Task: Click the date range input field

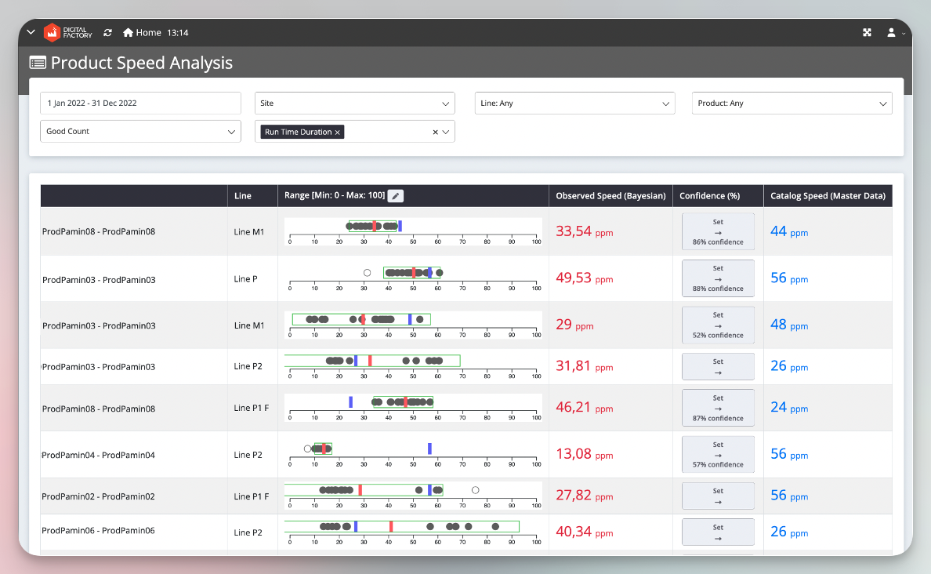Action: click(x=140, y=104)
